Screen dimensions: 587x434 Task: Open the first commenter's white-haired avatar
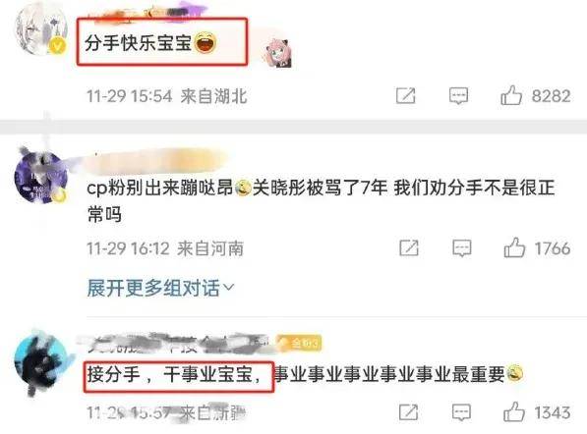pyautogui.click(x=40, y=29)
